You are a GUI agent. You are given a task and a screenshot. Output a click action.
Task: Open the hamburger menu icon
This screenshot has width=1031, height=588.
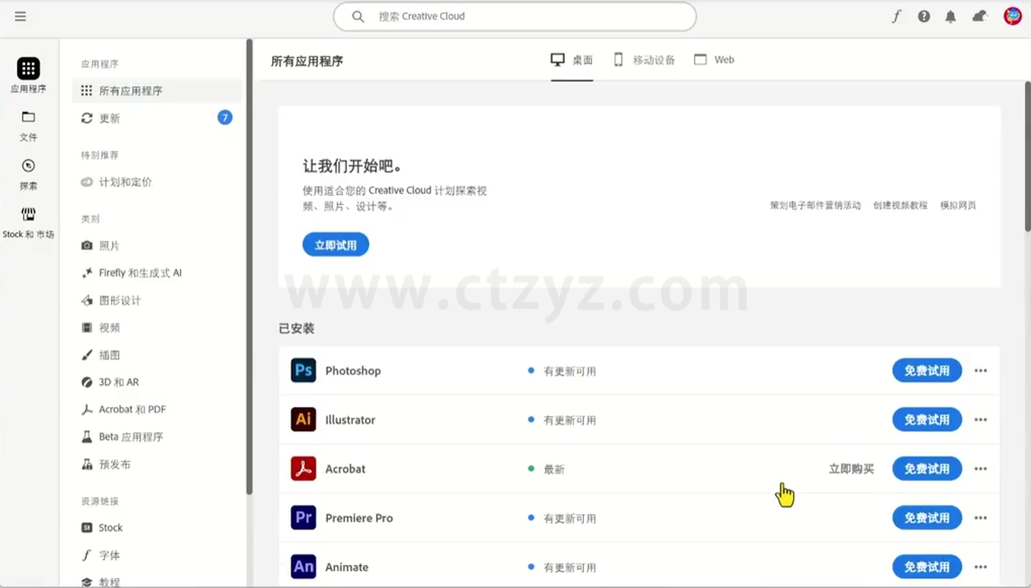coord(21,16)
